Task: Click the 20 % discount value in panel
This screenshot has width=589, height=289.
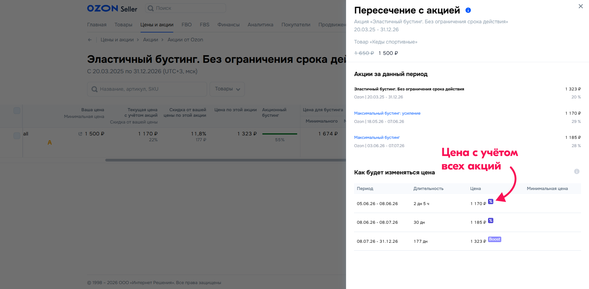Action: pos(576,97)
